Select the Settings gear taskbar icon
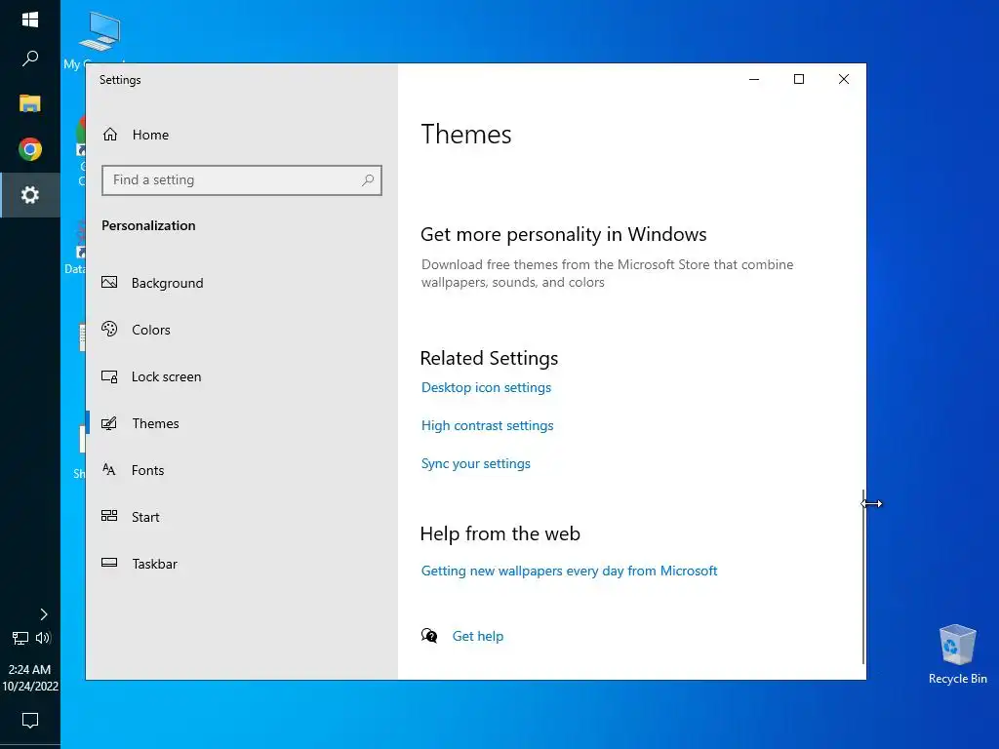 30,195
